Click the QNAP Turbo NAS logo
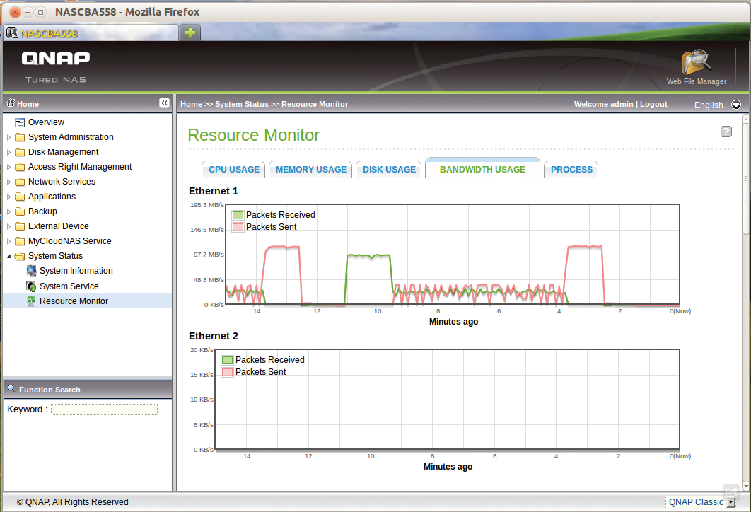This screenshot has width=751, height=512. point(55,66)
